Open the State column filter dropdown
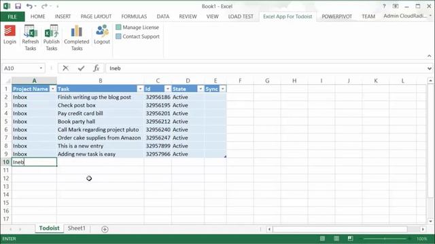The image size is (435, 244). 201,89
